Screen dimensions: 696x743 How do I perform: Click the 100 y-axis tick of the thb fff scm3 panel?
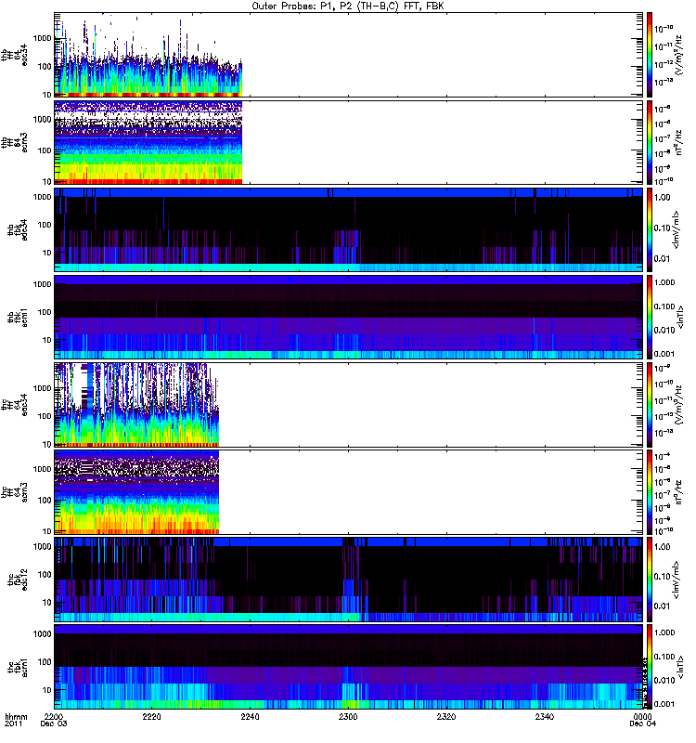45,150
